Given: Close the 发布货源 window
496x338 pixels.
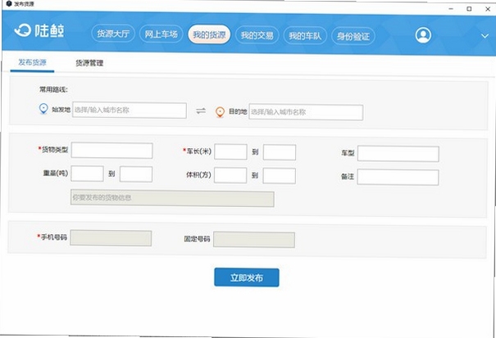Looking at the screenshot, I should (x=488, y=9).
